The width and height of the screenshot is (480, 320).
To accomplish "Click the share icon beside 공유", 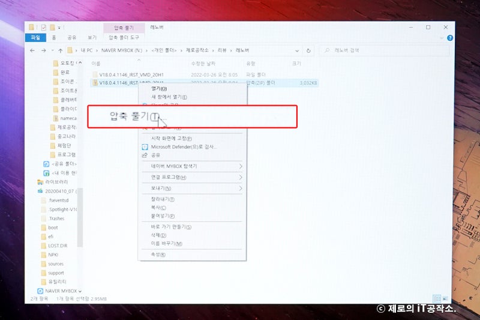I will pyautogui.click(x=145, y=155).
